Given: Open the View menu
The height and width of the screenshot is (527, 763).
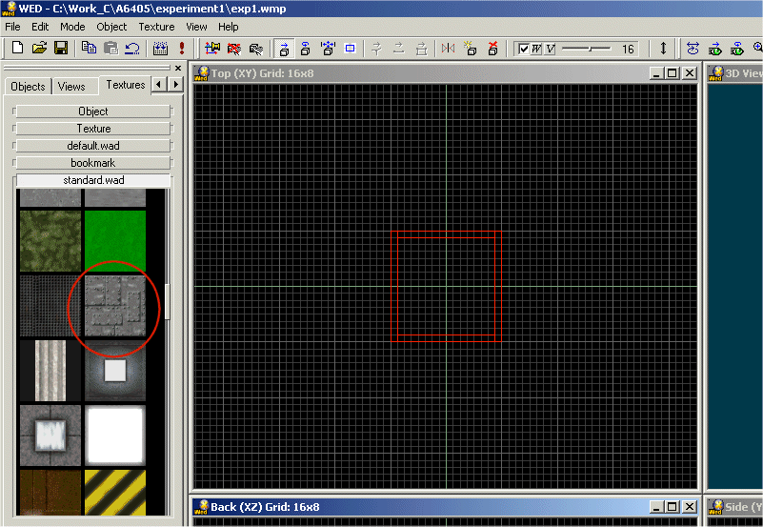Looking at the screenshot, I should (196, 27).
